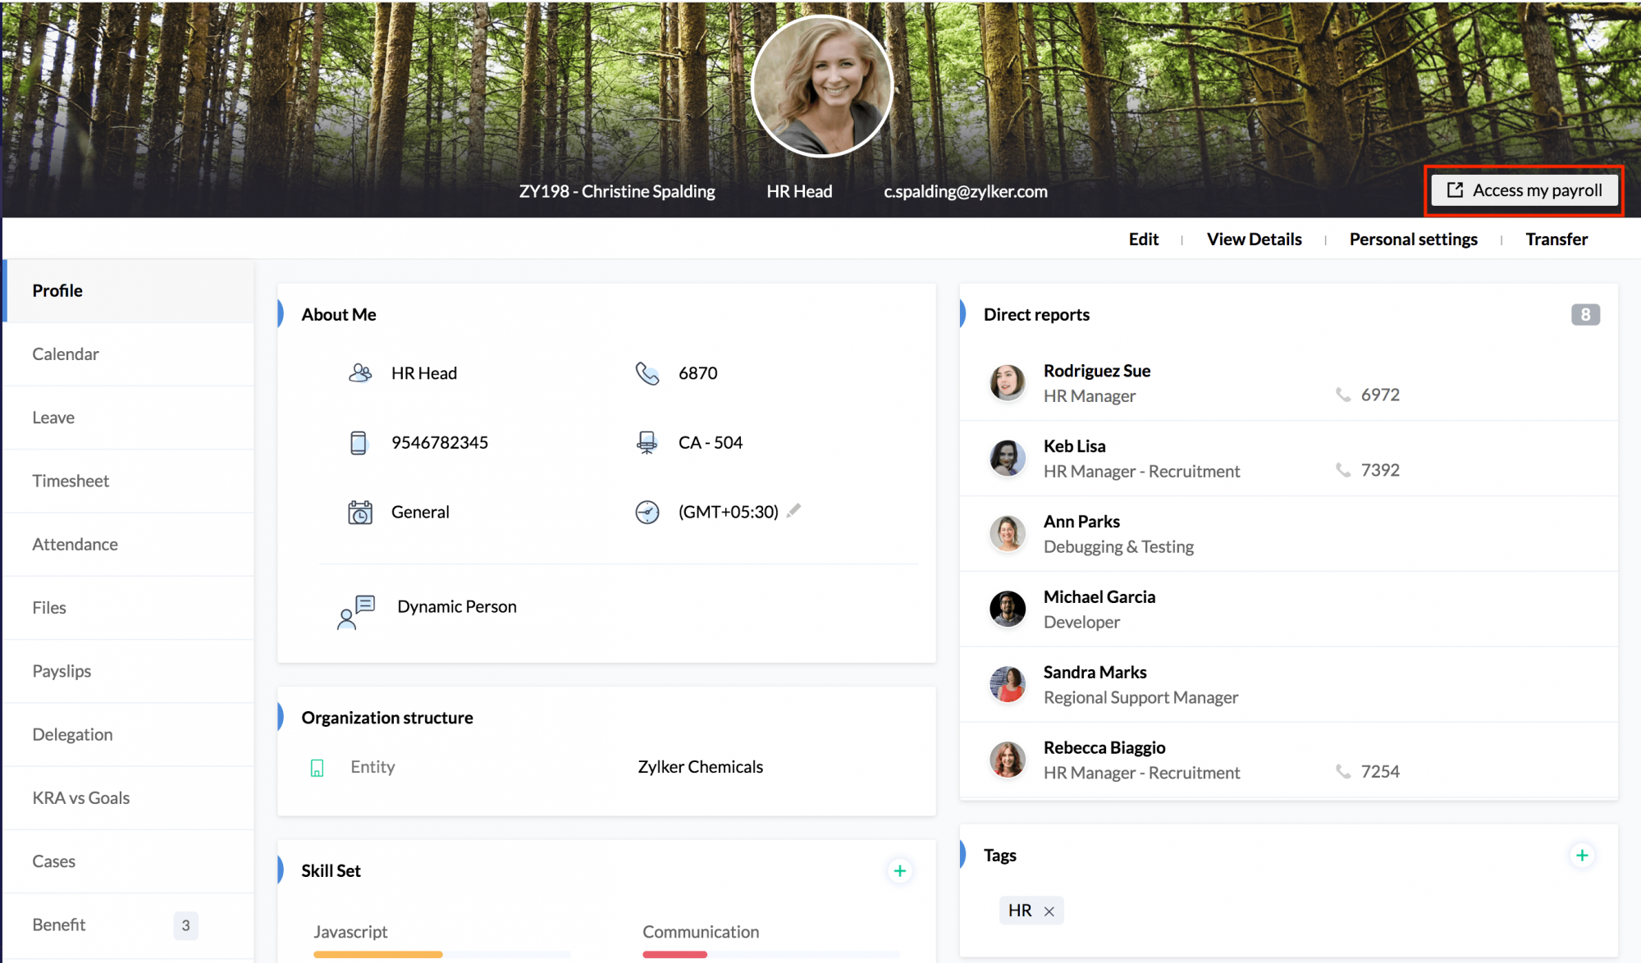This screenshot has height=963, width=1641.
Task: Select the Benefit tab with badge 3
Action: point(59,924)
